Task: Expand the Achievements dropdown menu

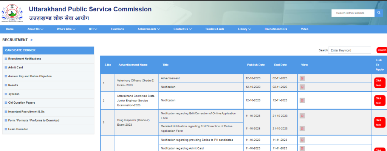Action: pos(149,29)
